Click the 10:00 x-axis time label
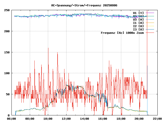 48,119
